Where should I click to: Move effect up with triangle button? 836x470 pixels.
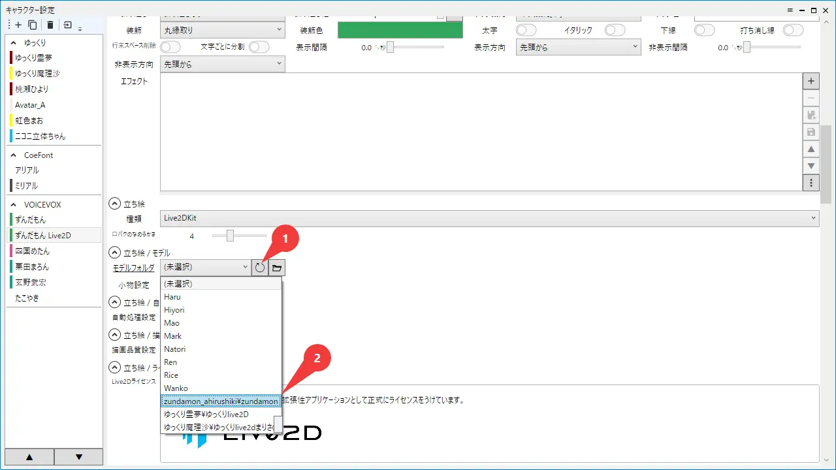click(x=811, y=149)
